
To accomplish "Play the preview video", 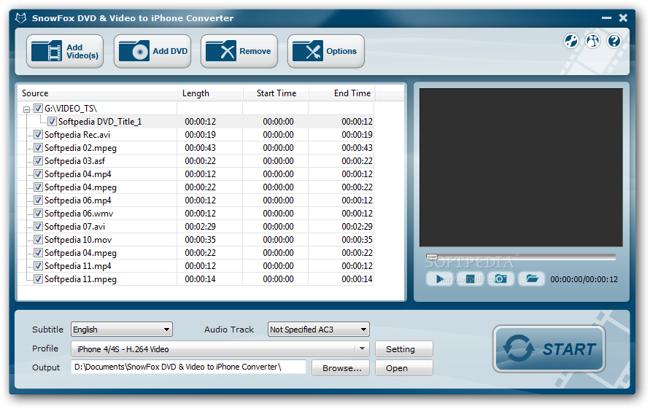I will tap(440, 279).
